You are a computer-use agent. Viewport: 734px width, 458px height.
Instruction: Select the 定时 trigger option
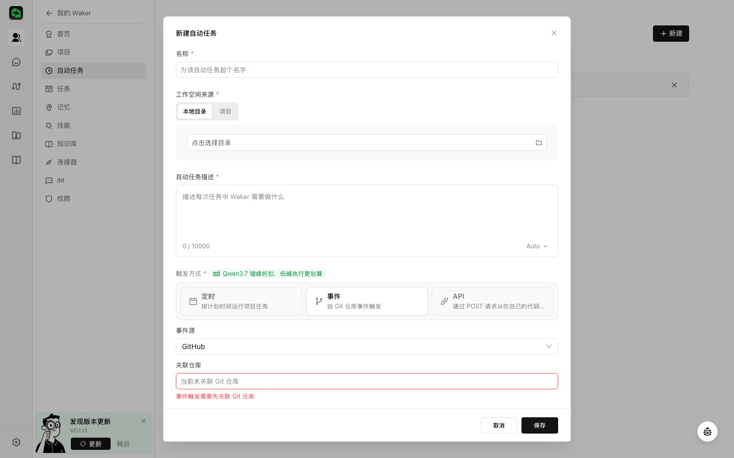point(241,301)
